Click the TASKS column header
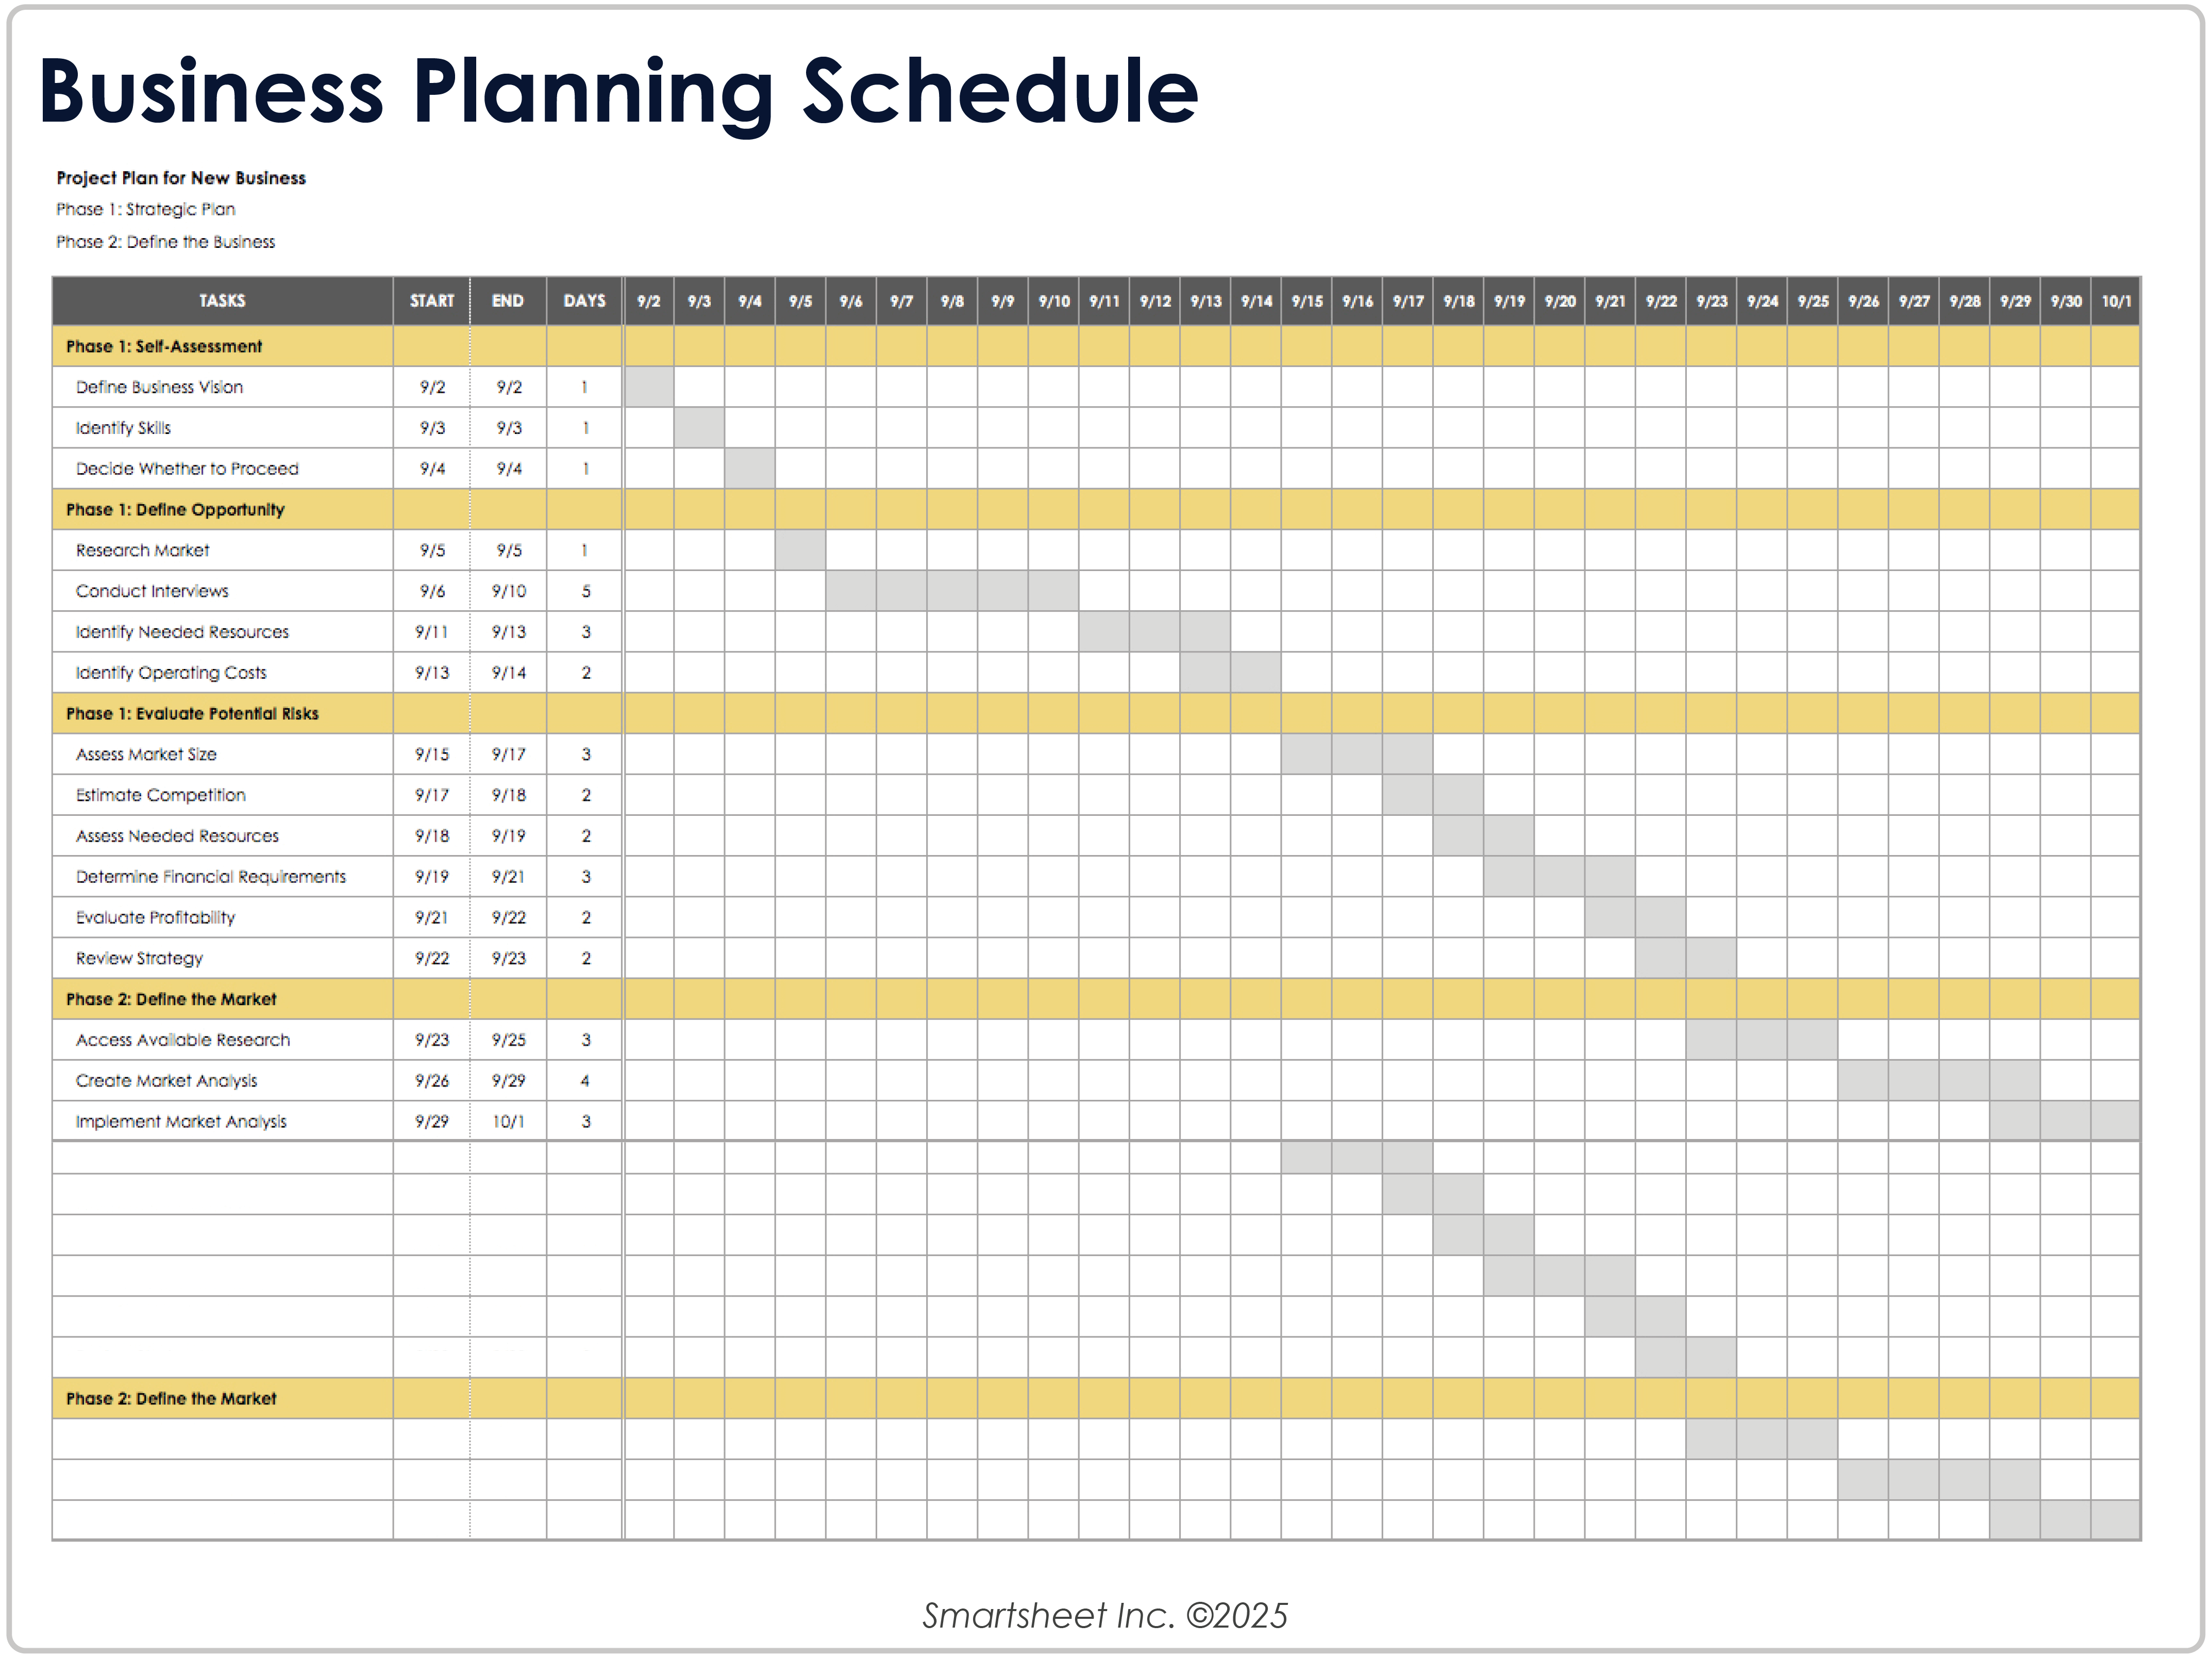The height and width of the screenshot is (1658, 2212). [x=221, y=301]
